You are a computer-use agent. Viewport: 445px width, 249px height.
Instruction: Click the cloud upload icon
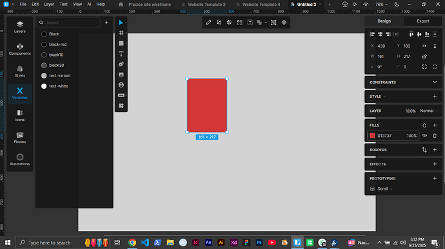point(345,5)
